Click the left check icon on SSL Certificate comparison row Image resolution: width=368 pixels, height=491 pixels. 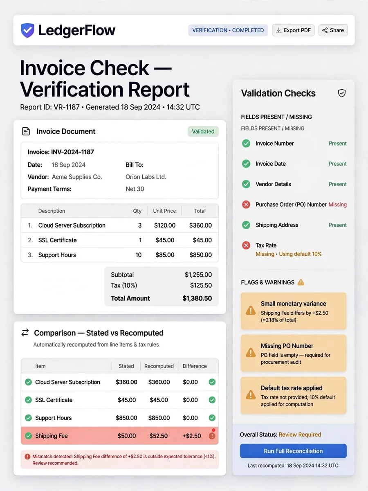click(x=28, y=400)
